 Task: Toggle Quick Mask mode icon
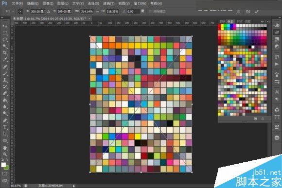(x=5, y=174)
